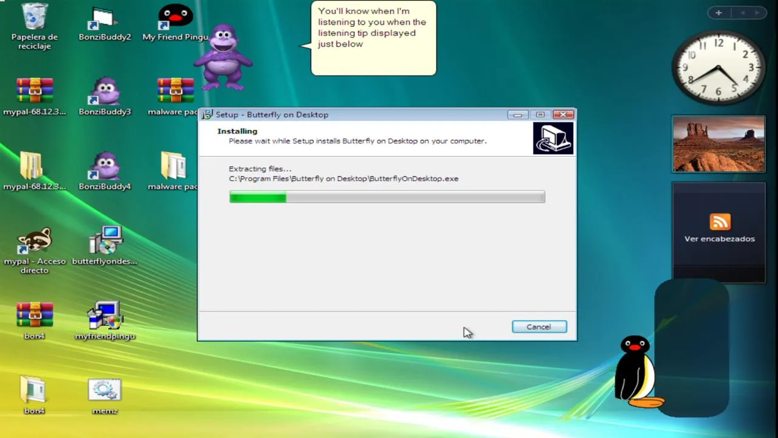
Task: Cancel the Butterfly on Desktop installation
Action: click(x=539, y=327)
